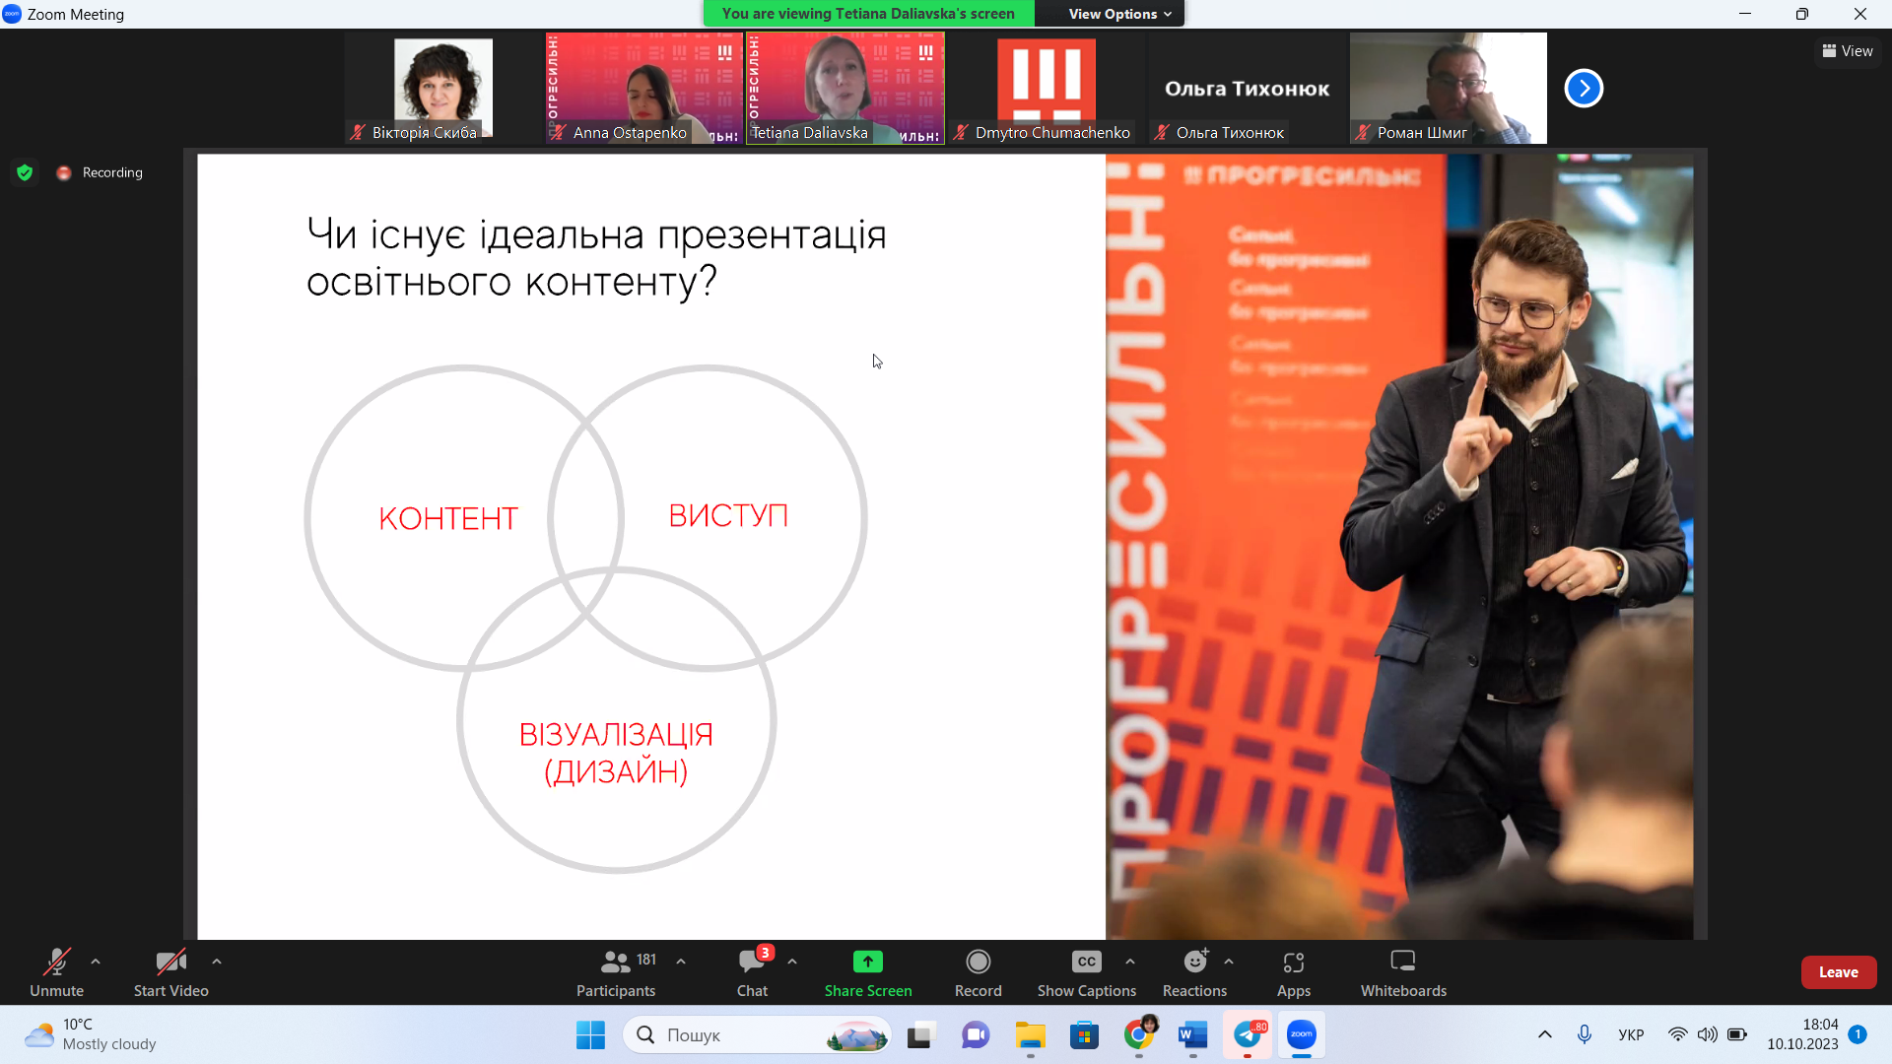Click the green encryption shield icon

pos(26,172)
